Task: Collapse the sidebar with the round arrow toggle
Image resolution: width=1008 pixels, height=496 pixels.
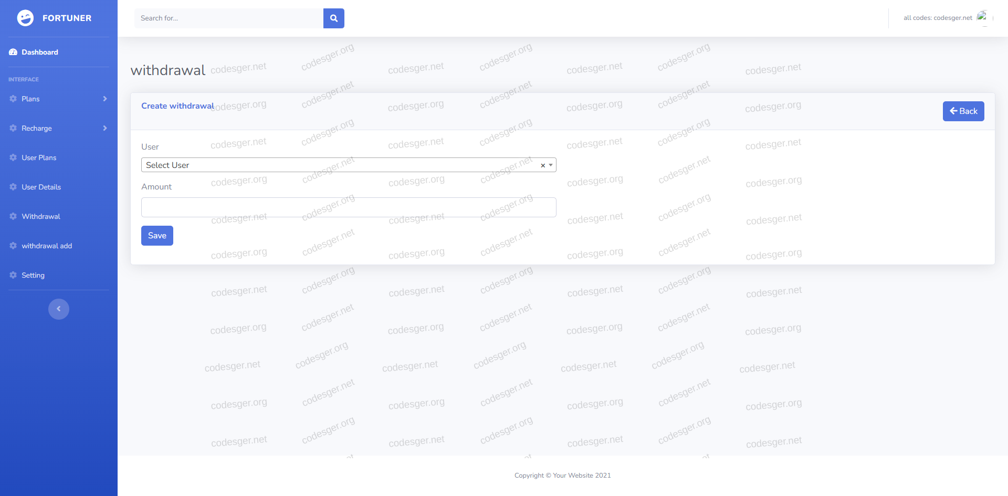Action: (59, 309)
